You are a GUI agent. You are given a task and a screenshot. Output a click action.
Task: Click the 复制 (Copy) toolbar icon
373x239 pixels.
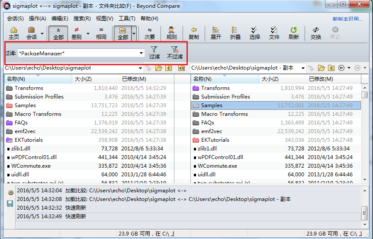coord(193,33)
